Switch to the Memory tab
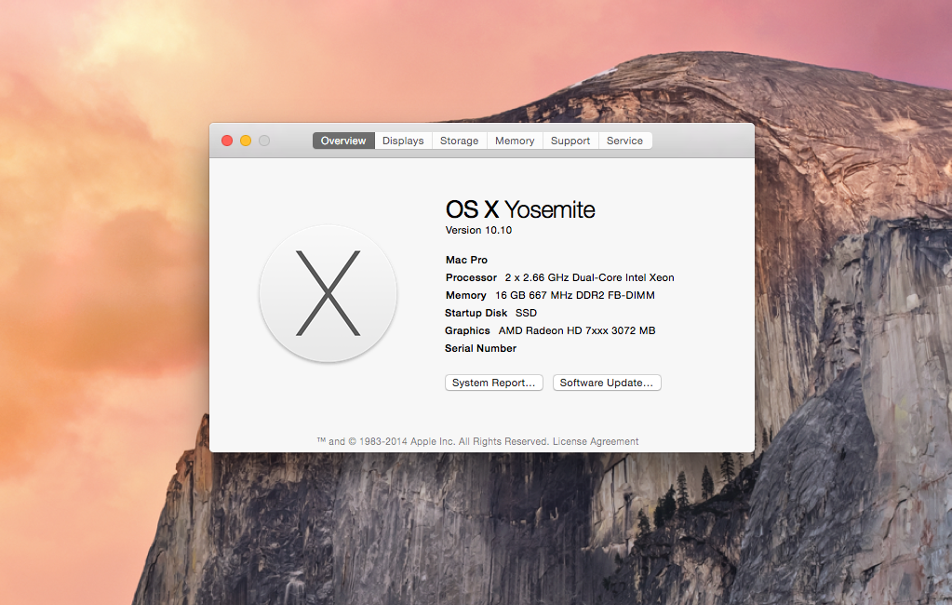This screenshot has height=605, width=952. [x=515, y=141]
